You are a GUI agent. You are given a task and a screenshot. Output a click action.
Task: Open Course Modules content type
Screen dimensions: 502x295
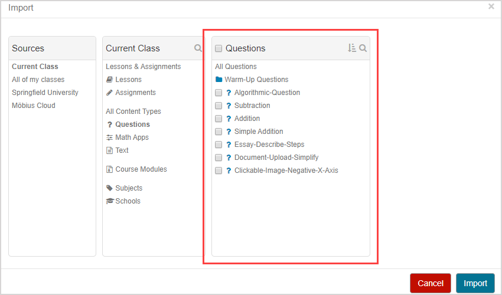(141, 169)
